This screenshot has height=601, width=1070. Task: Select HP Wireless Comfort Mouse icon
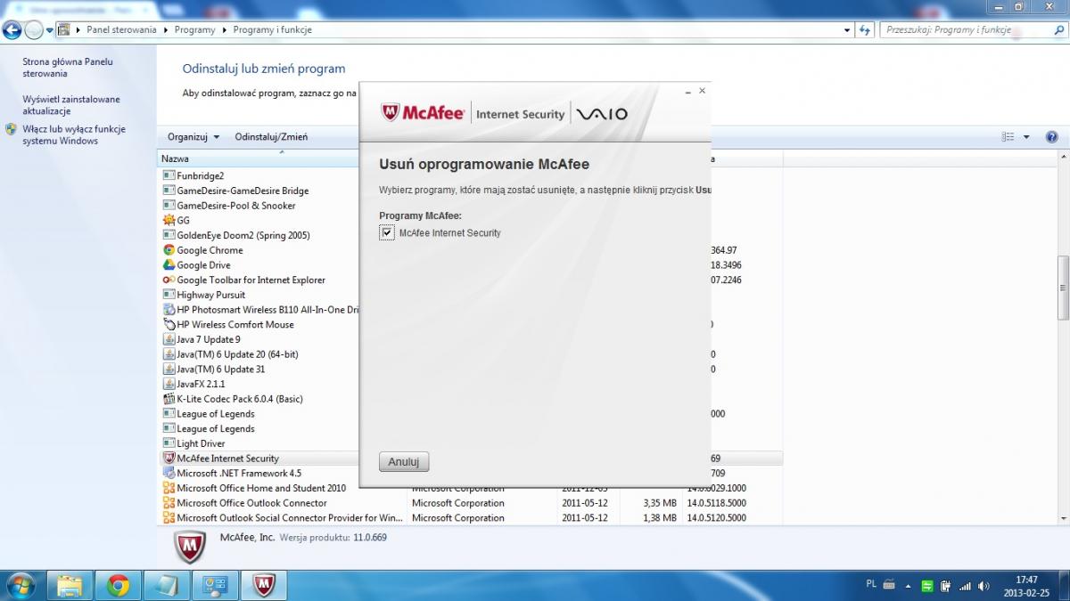pos(169,324)
